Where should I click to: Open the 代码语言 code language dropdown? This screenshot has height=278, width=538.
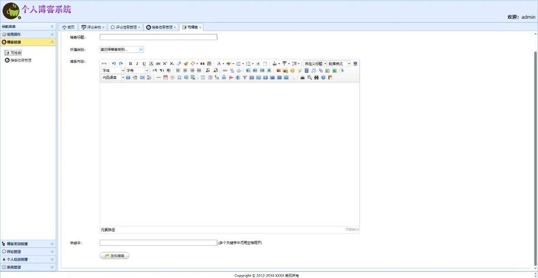click(x=112, y=78)
